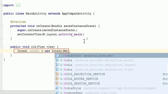Place cursor on super.onCreate(savedInstanceState) line
Image resolution: width=168 pixels, height=94 pixels.
point(47,30)
